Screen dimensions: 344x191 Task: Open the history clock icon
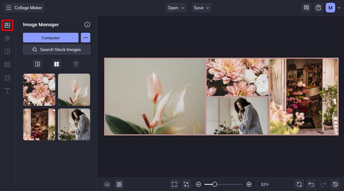tap(335, 184)
